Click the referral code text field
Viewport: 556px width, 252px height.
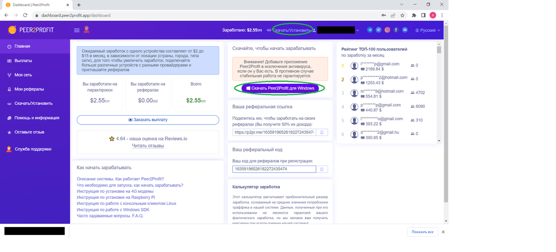pyautogui.click(x=274, y=169)
